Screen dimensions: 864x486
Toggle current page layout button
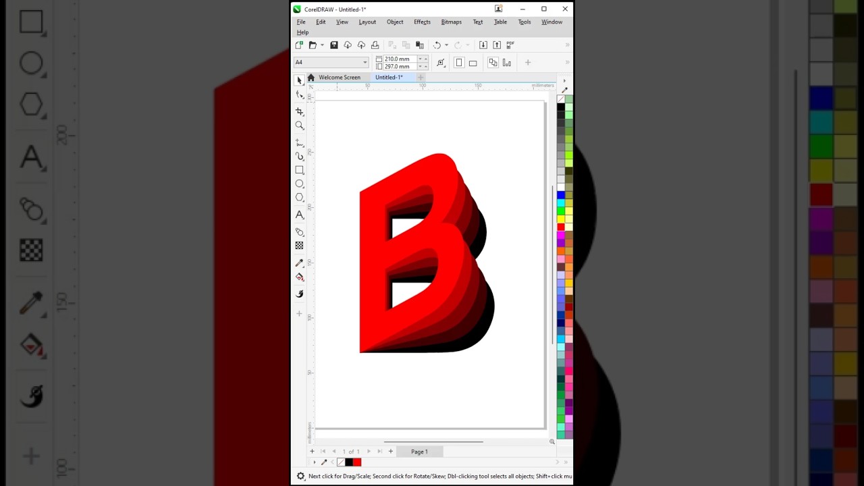click(507, 63)
